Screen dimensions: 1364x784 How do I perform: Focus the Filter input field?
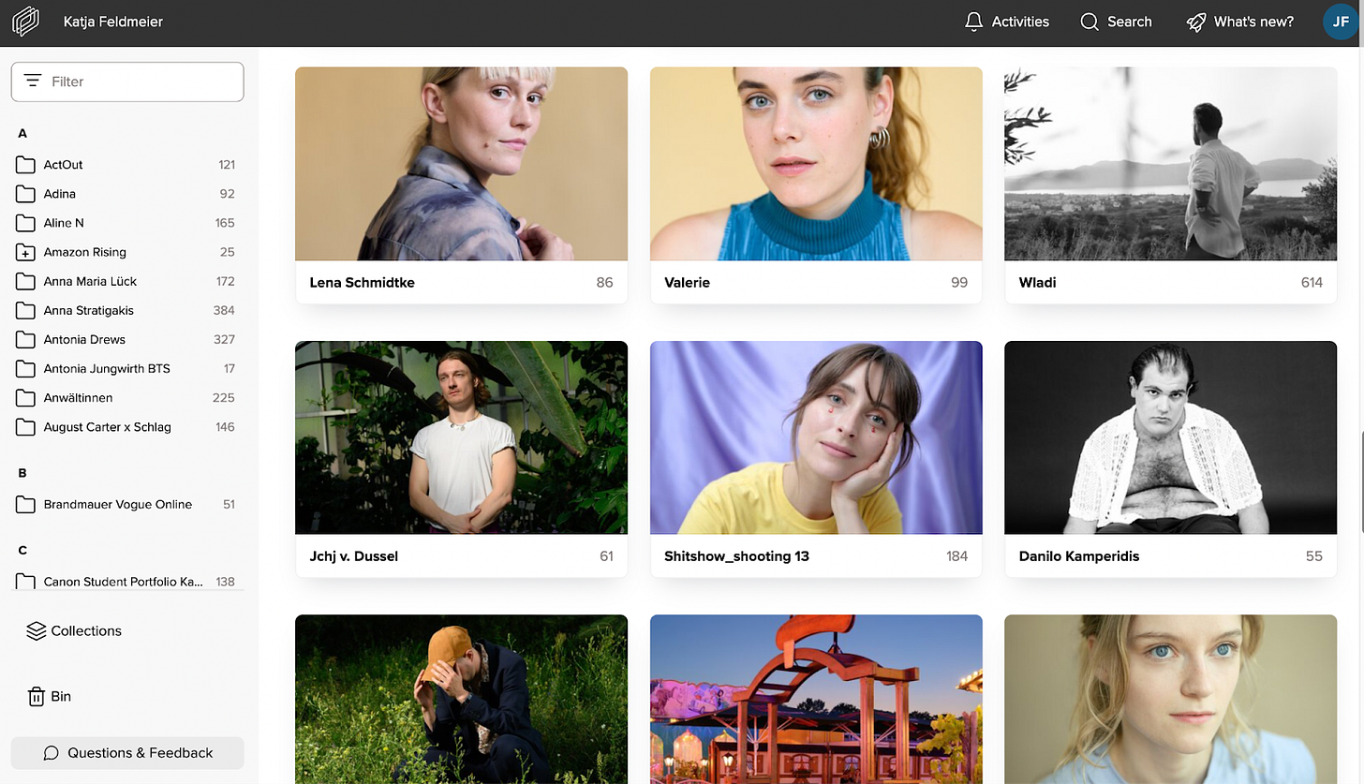coord(127,81)
